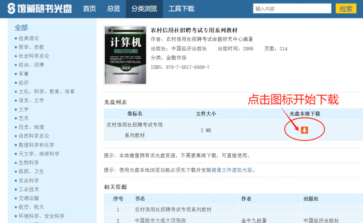Browse the 文字 category
The width and height of the screenshot is (363, 223).
pyautogui.click(x=23, y=109)
